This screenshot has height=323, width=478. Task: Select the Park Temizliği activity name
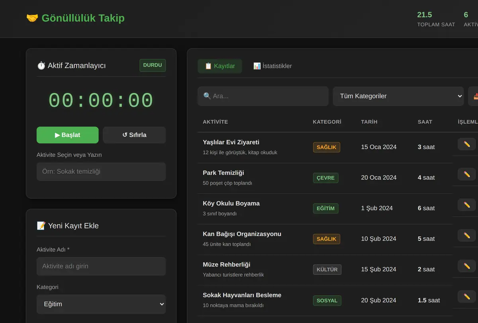[223, 173]
